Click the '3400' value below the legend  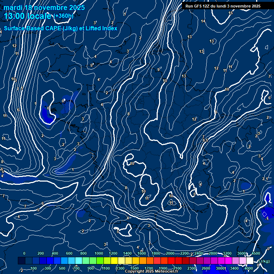tap(234, 268)
